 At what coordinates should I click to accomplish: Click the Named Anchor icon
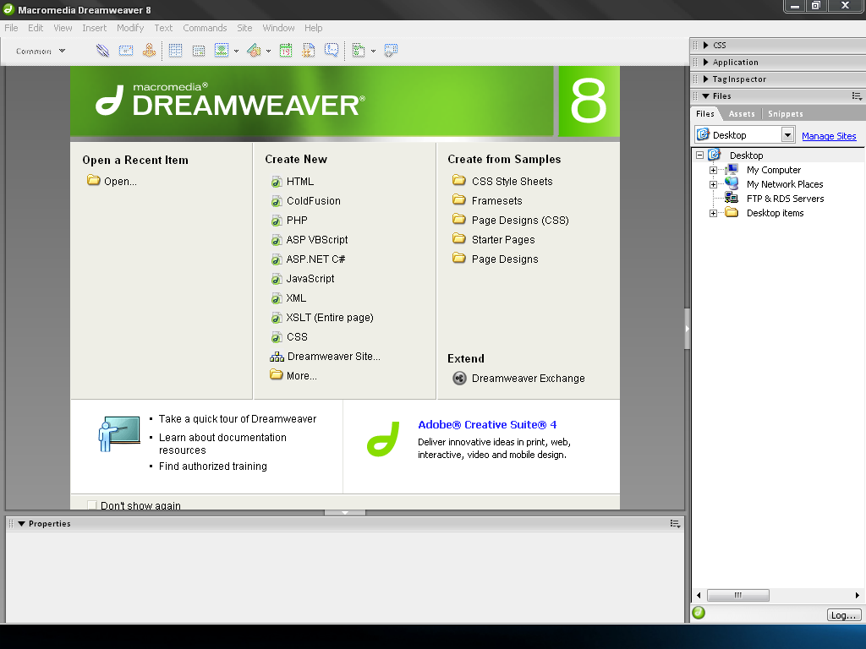[x=149, y=51]
